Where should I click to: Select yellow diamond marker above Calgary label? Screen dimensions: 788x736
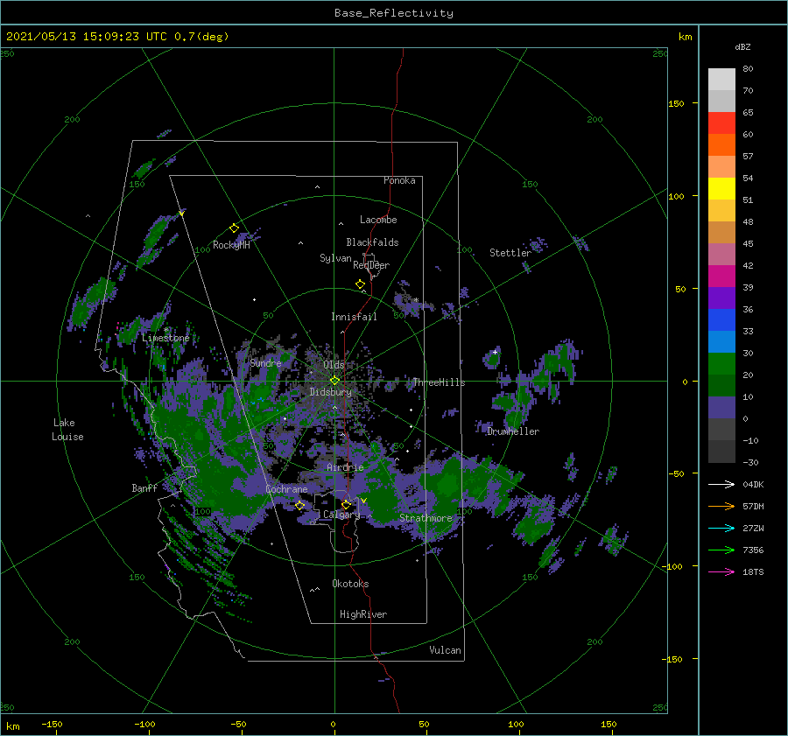tap(346, 504)
